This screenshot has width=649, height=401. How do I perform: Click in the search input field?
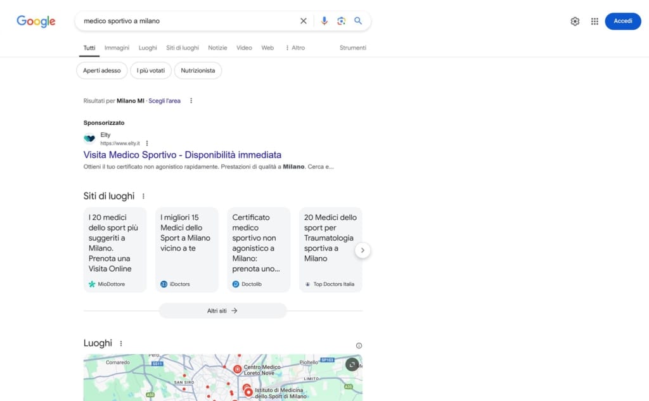188,21
